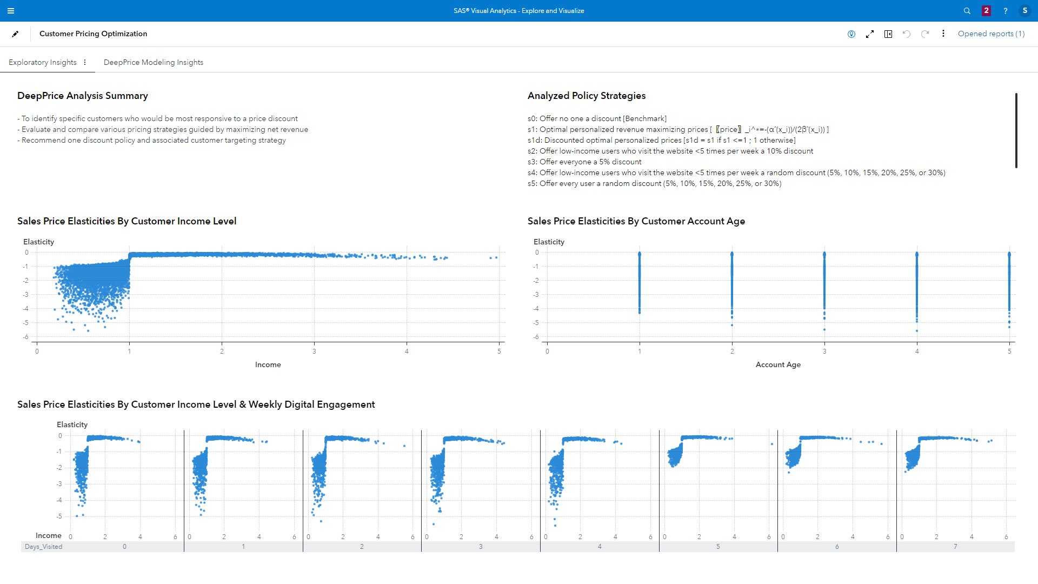Switch to DeepPrice Modeling Insights tab

click(x=154, y=62)
